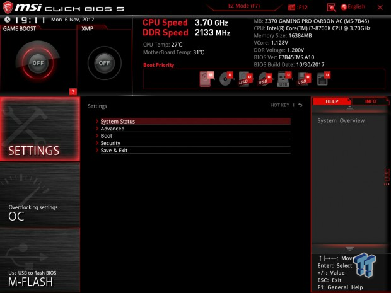
Task: Expand the Boot settings entry
Action: (x=106, y=136)
